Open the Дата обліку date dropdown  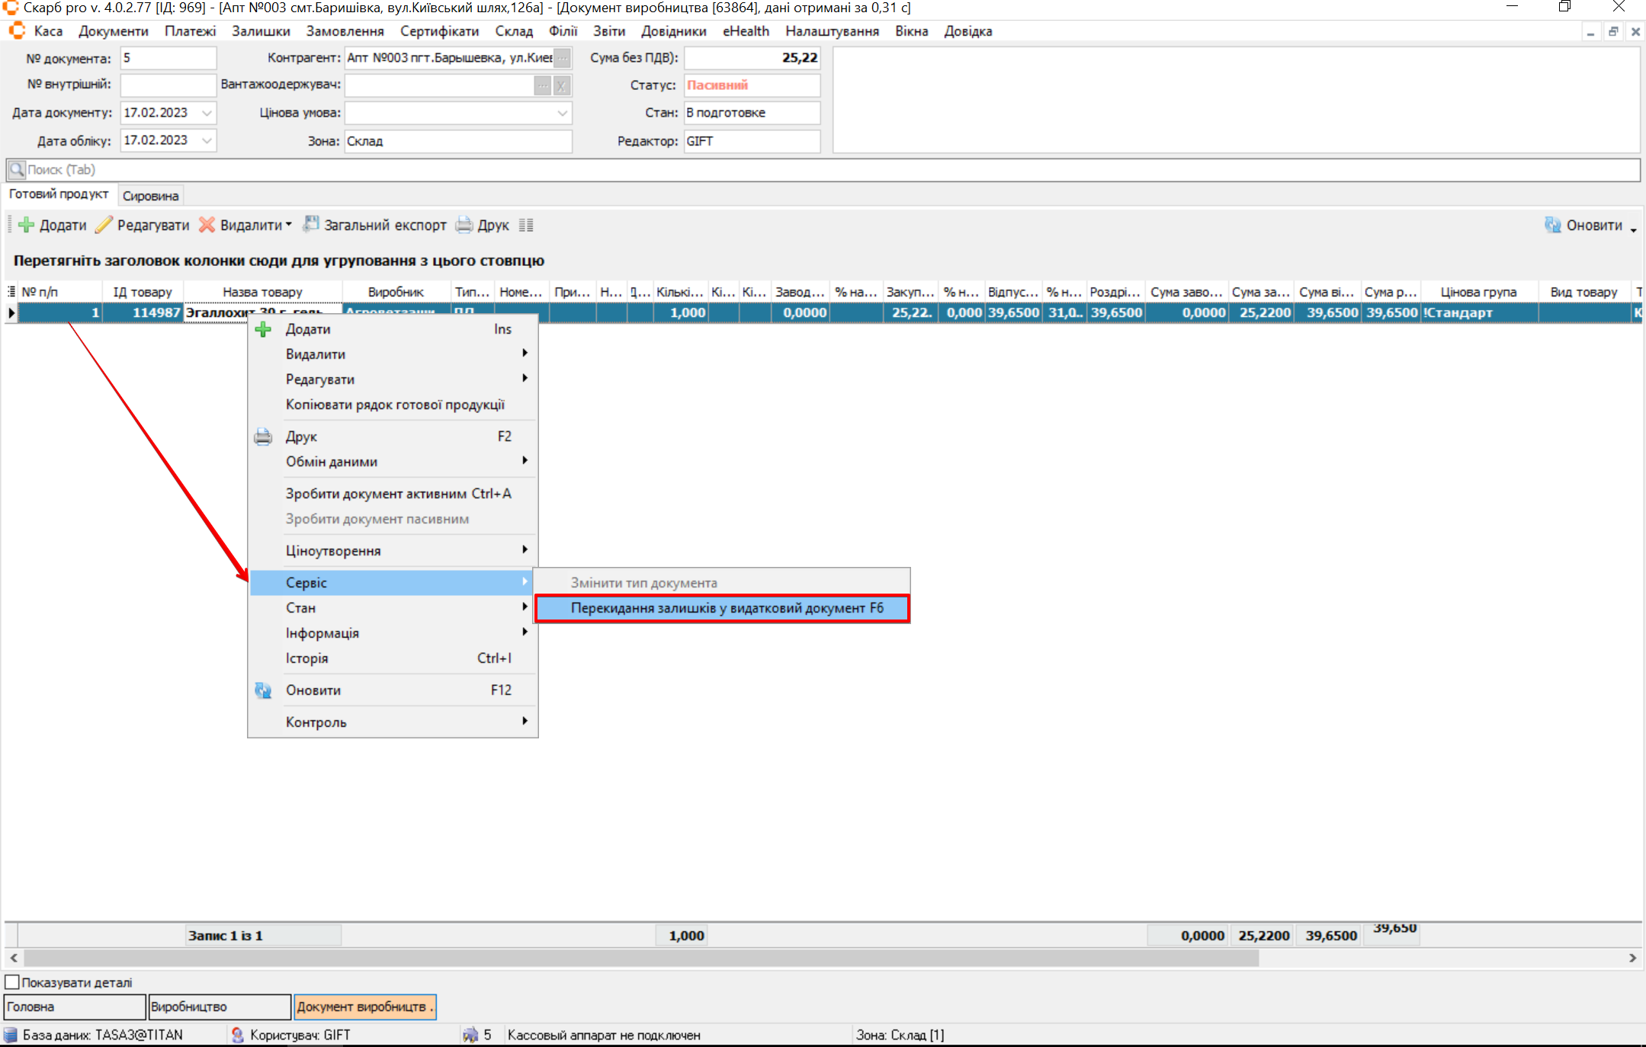[x=207, y=140]
